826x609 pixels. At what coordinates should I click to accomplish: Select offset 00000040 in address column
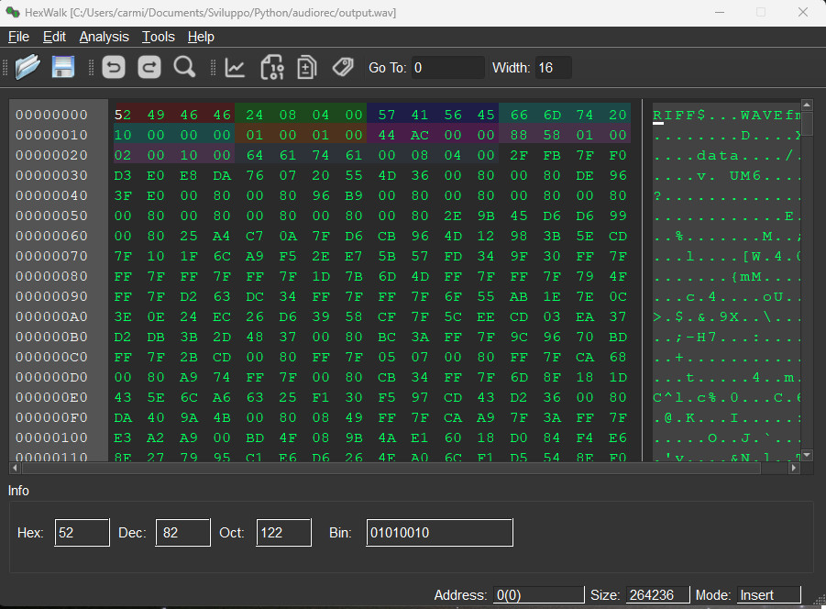pos(51,195)
